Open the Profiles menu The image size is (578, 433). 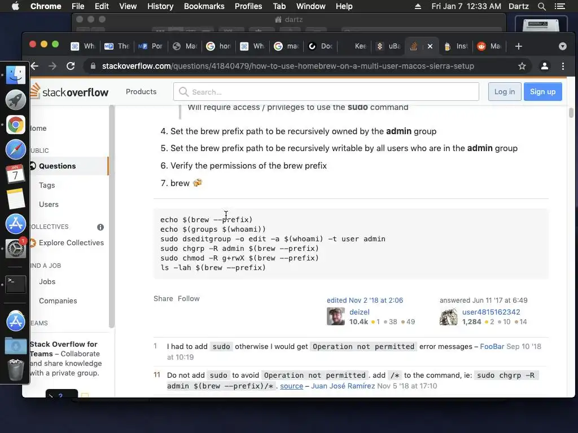(248, 6)
